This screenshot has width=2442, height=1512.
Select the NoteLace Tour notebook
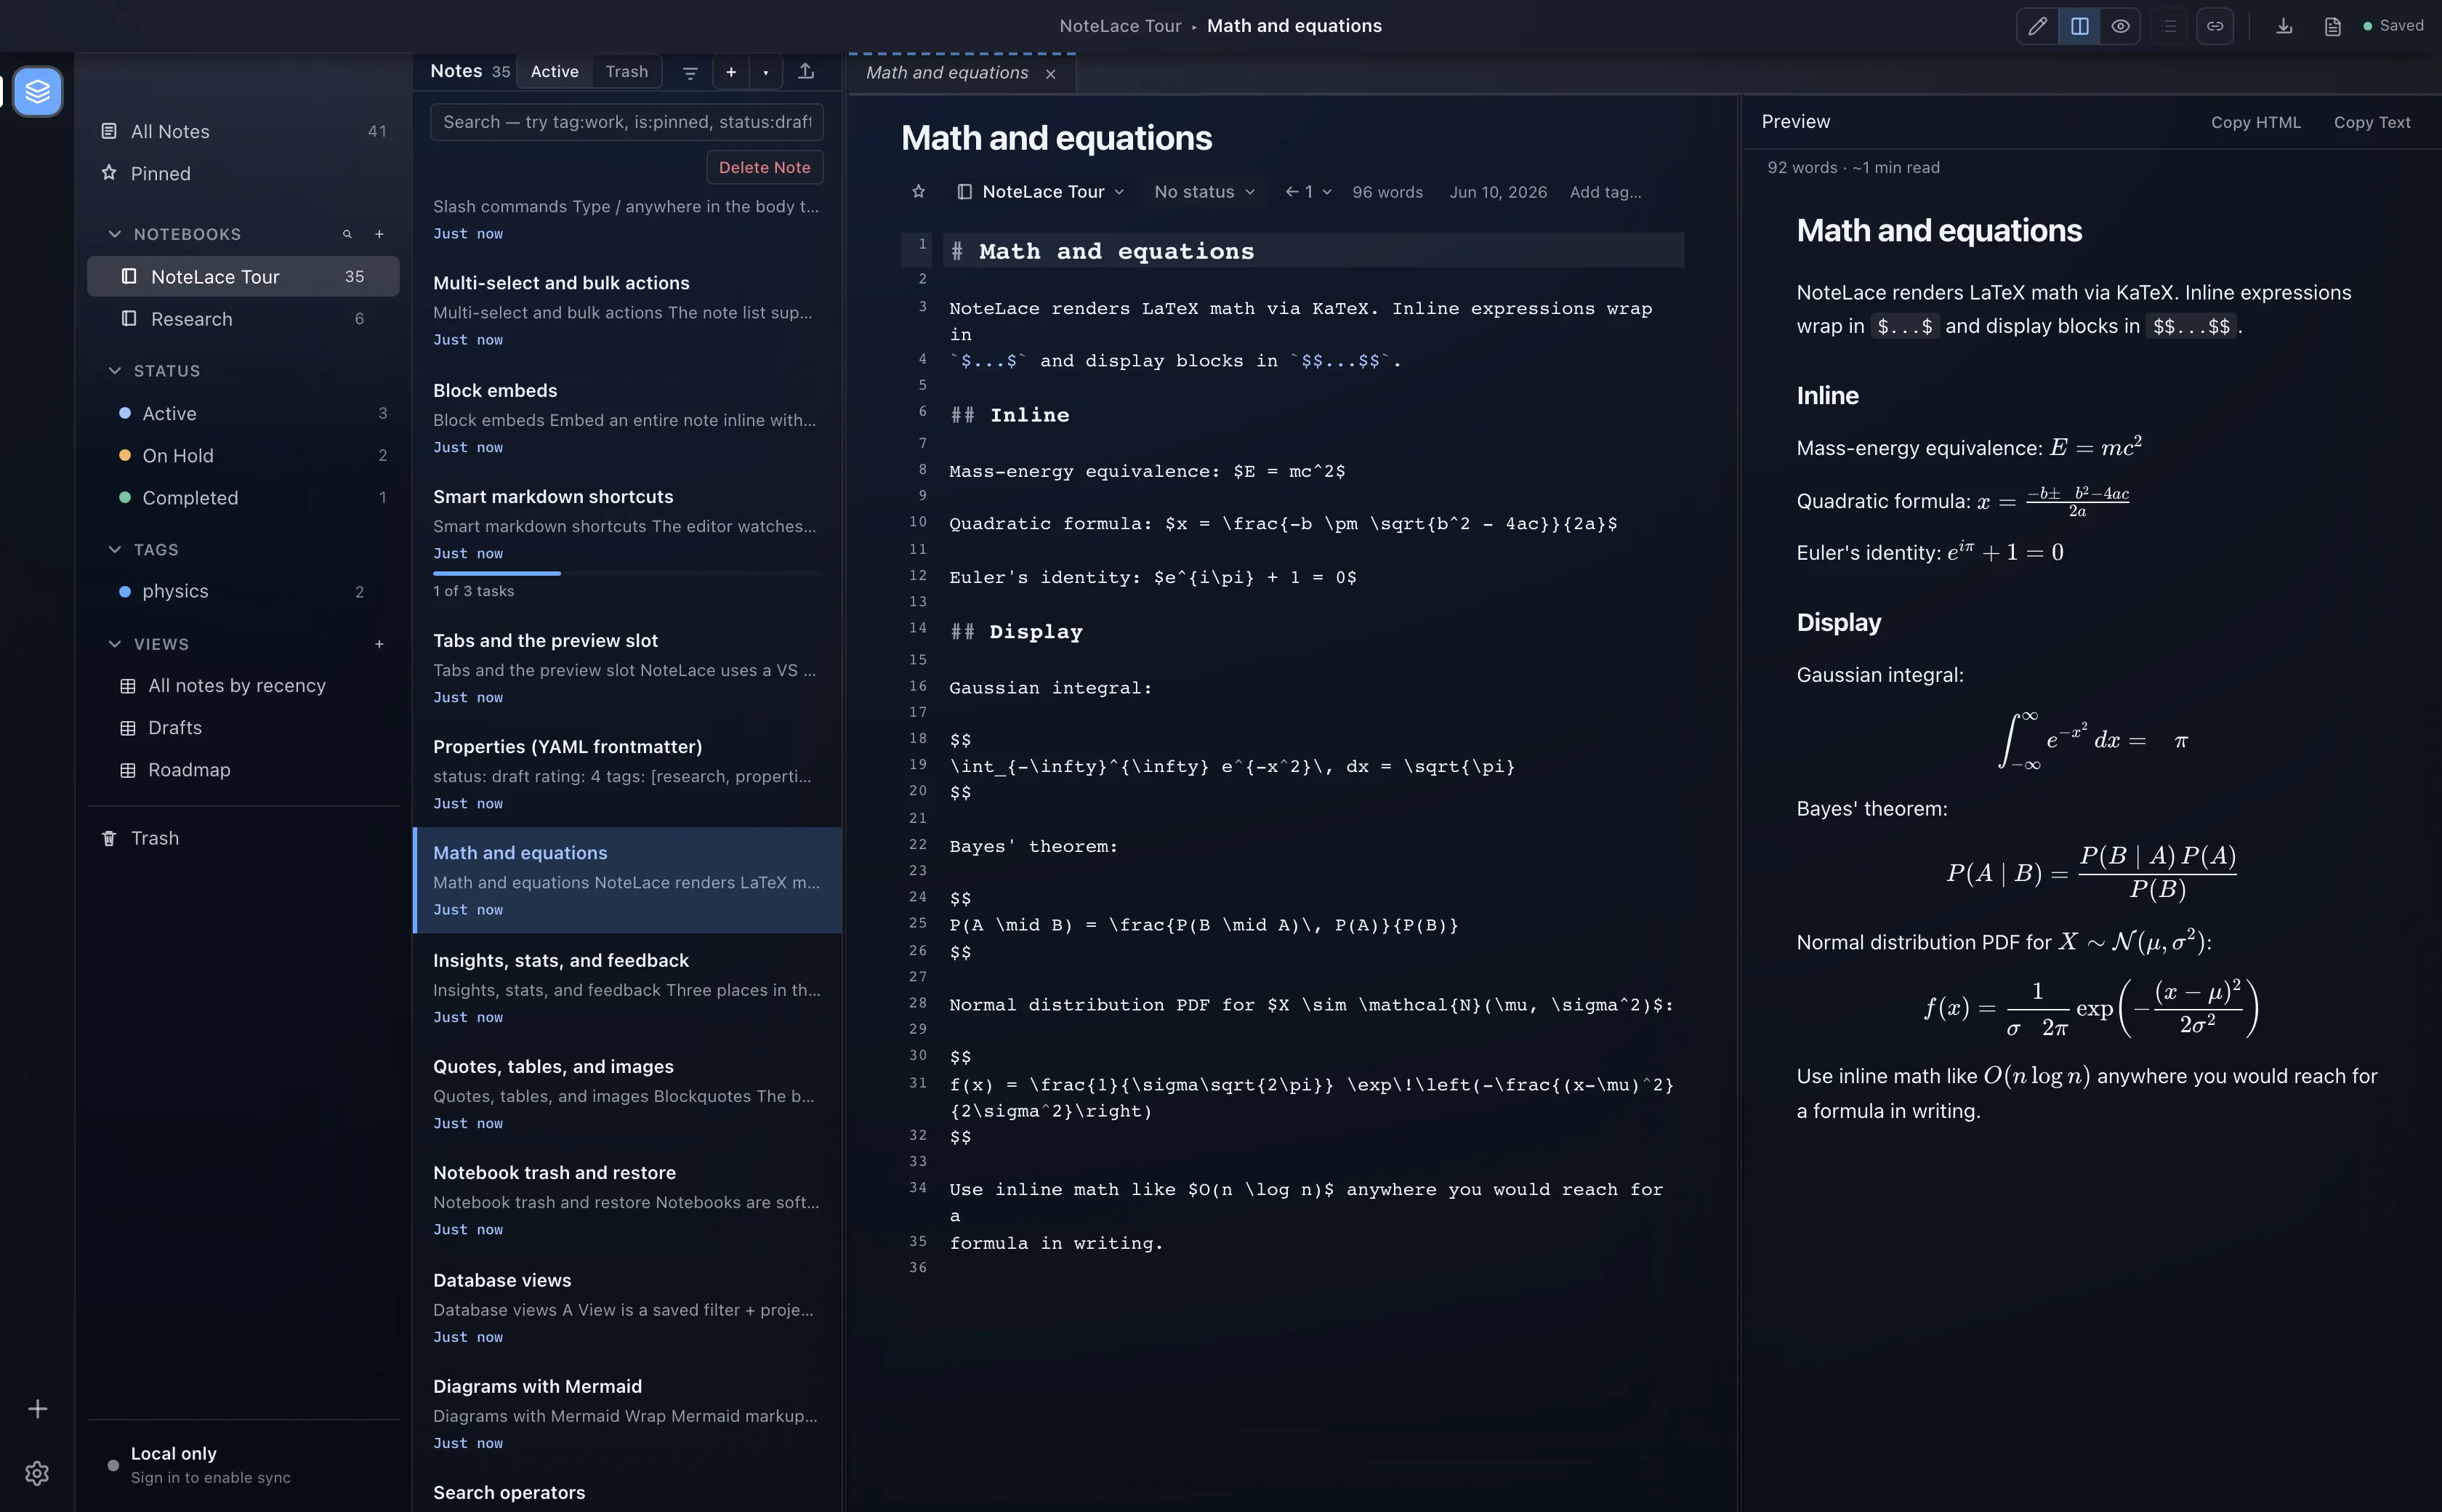pyautogui.click(x=243, y=276)
